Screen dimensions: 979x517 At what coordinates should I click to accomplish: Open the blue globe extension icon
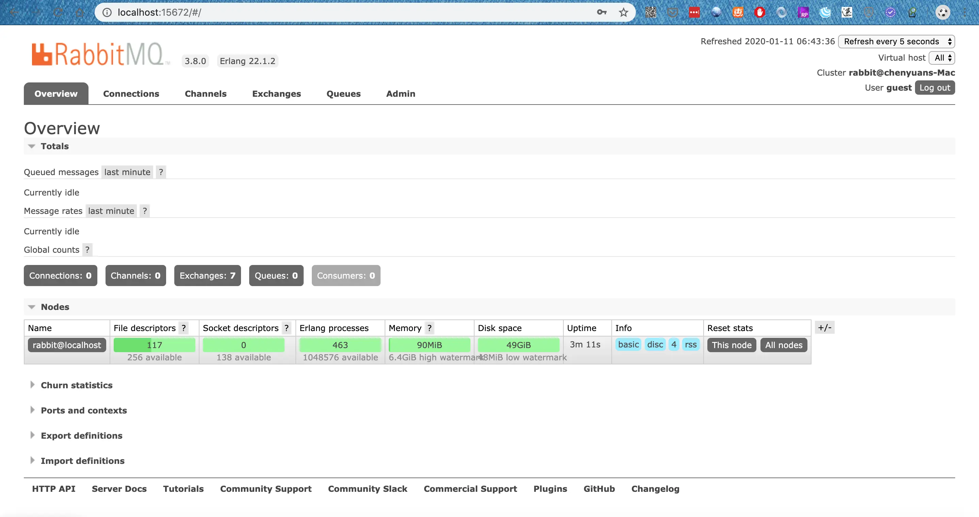(x=716, y=13)
